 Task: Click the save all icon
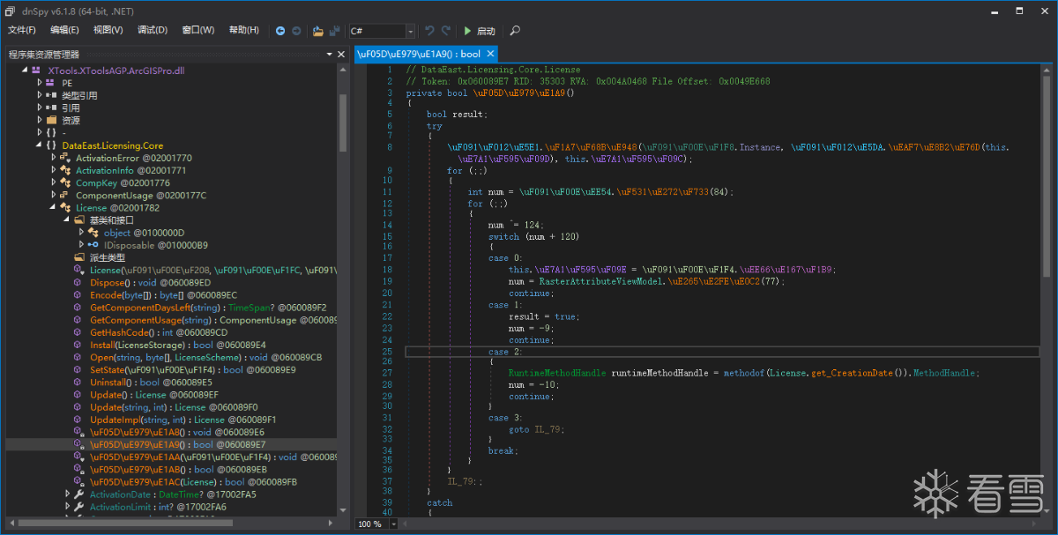pos(335,31)
